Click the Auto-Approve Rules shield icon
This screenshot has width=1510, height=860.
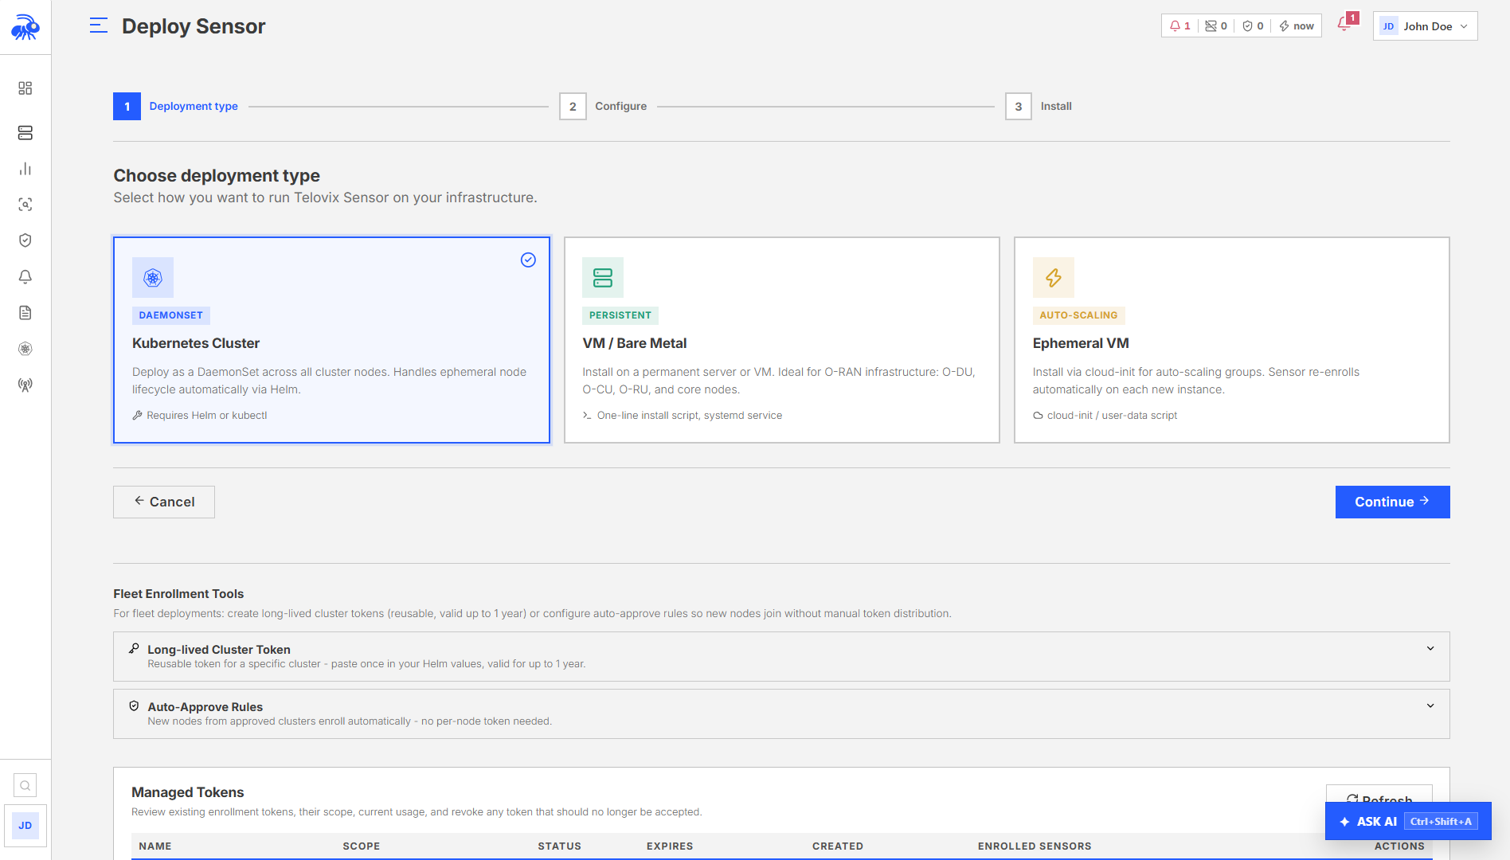pyautogui.click(x=134, y=706)
